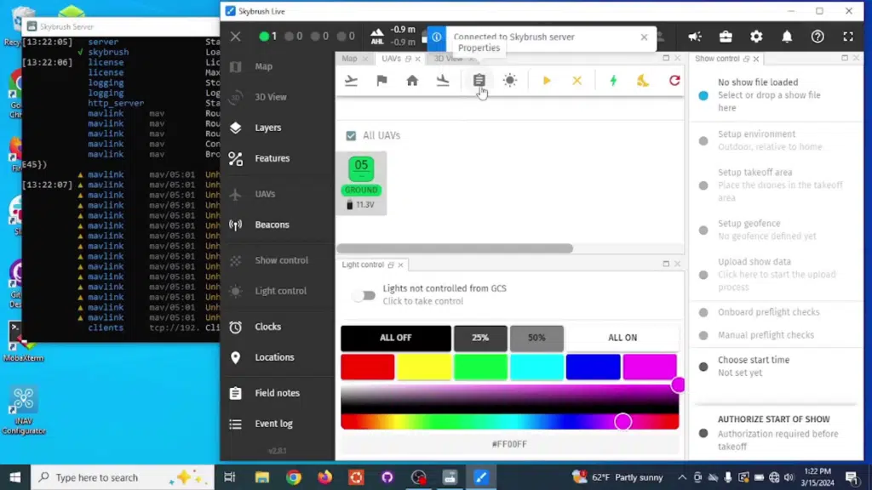Viewport: 872px width, 490px height.
Task: Open Event log from the sidebar
Action: click(278, 424)
